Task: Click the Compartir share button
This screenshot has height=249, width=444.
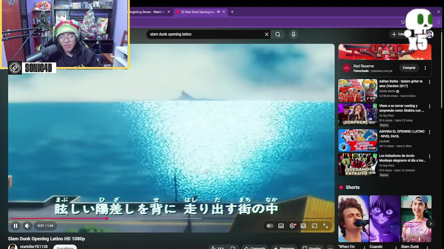Action: (255, 248)
